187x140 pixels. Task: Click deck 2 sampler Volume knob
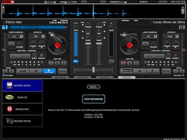[153, 44]
